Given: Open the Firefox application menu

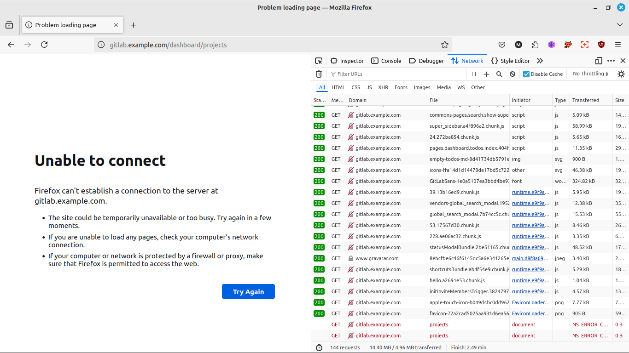Looking at the screenshot, I should 618,45.
